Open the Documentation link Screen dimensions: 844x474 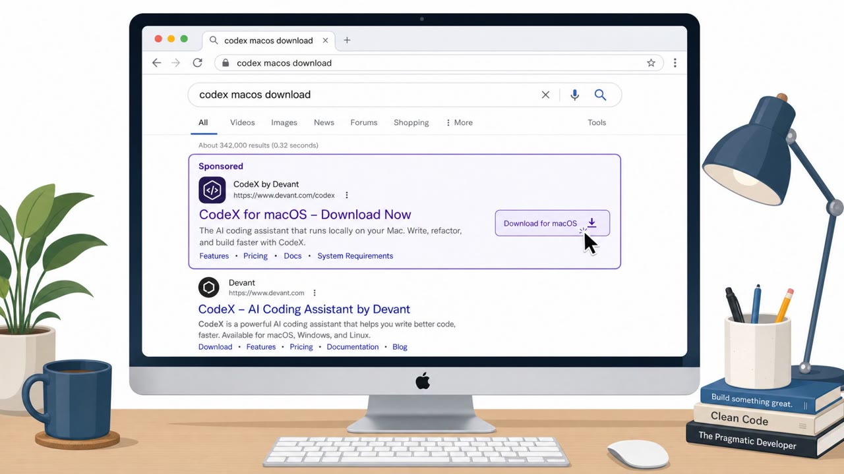point(353,347)
